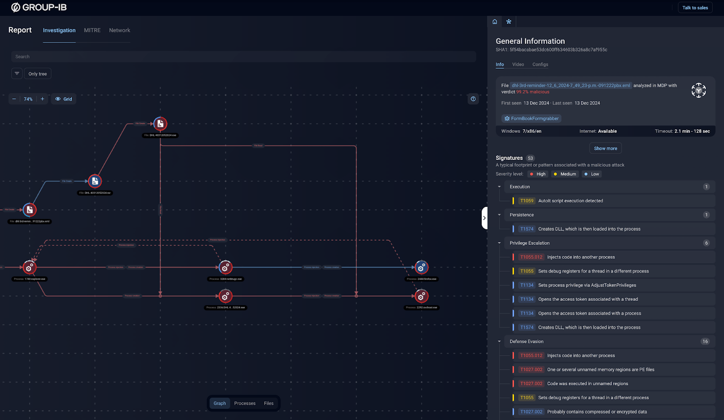Viewport: 724px width, 420px height.
Task: Toggle the High severity level filter
Action: coord(538,174)
